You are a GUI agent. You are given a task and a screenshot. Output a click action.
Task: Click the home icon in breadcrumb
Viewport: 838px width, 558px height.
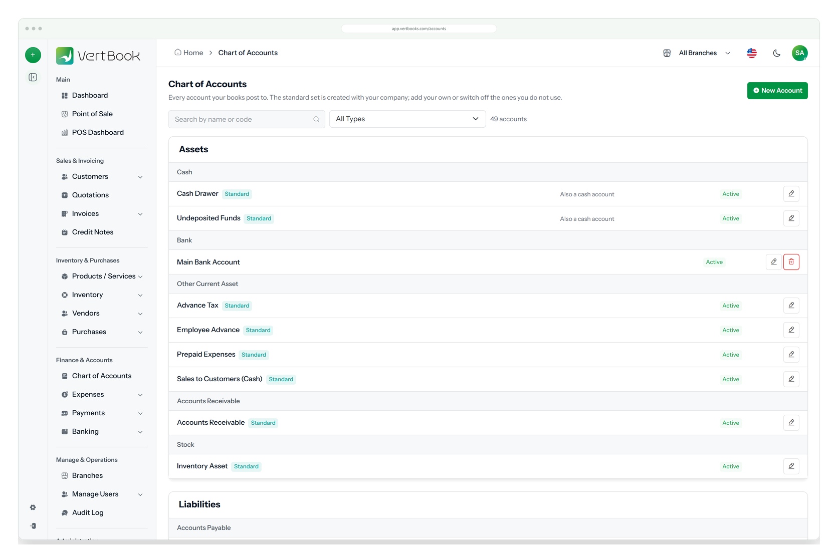click(177, 53)
